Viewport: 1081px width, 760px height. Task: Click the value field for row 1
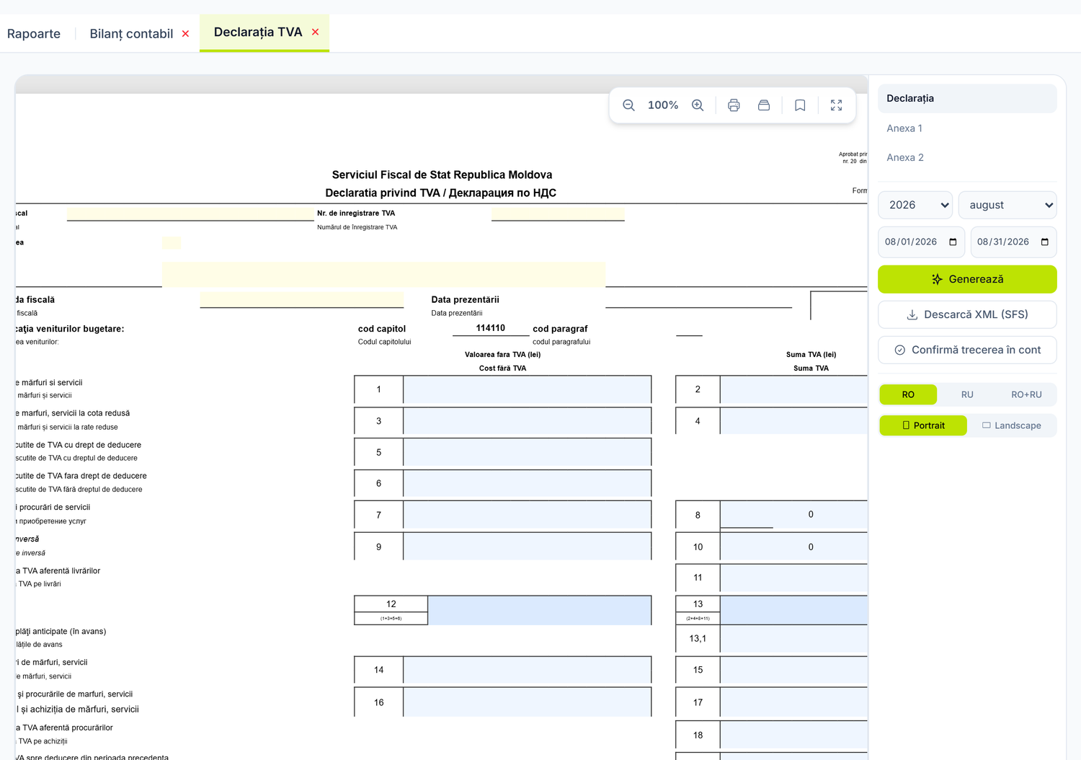[x=527, y=389]
